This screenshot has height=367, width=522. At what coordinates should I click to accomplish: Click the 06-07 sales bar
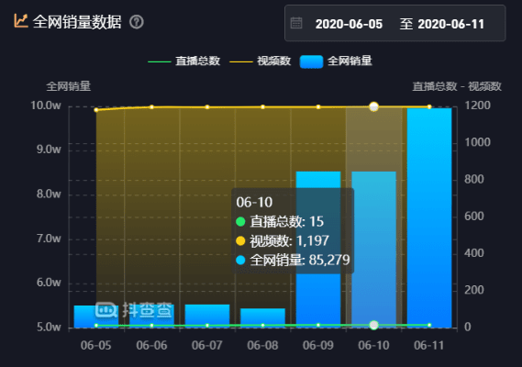tap(207, 316)
